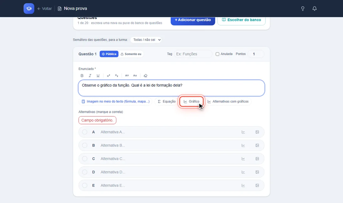Decrease the font size
The height and width of the screenshot is (203, 343).
[135, 76]
